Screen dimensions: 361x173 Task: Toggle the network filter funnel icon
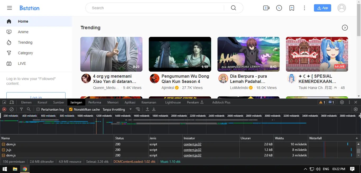coord(21,109)
